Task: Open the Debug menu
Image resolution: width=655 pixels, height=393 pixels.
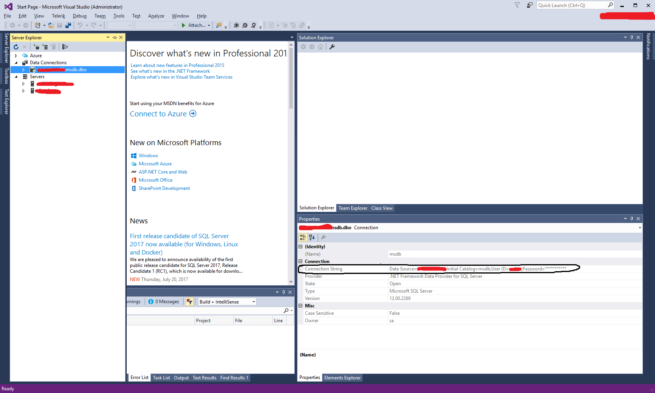Action: click(x=80, y=16)
